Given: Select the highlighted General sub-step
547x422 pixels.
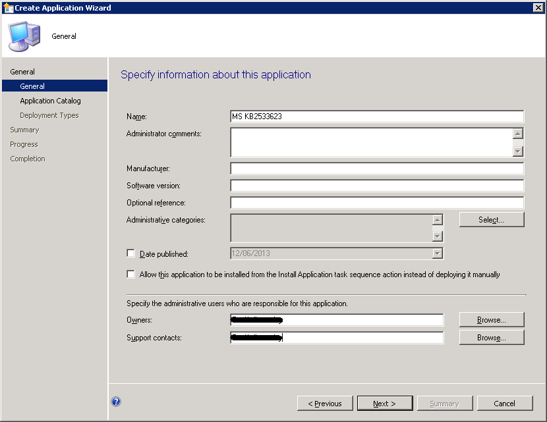Looking at the screenshot, I should pos(32,86).
